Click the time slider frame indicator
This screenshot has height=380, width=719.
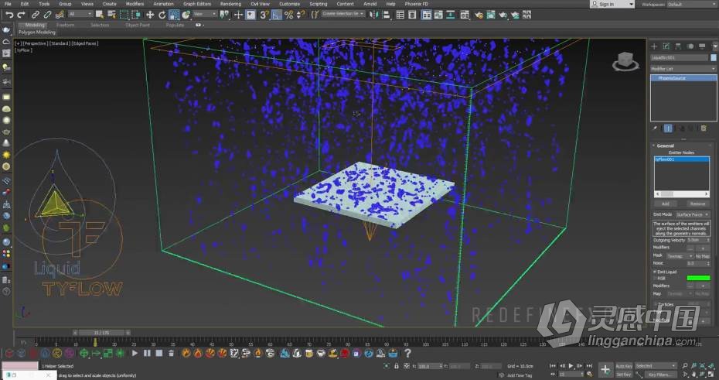click(102, 332)
